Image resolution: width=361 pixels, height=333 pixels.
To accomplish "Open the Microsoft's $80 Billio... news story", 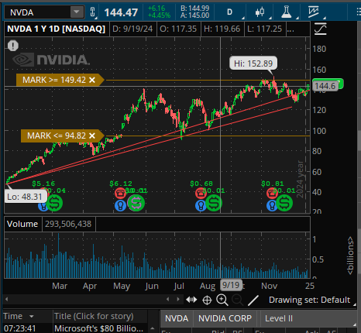I will 98,328.
